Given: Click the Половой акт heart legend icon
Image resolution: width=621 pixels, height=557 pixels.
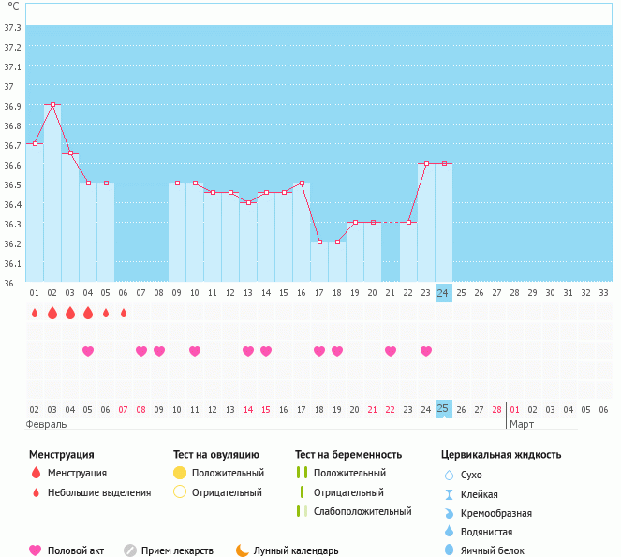Looking at the screenshot, I should 36,550.
